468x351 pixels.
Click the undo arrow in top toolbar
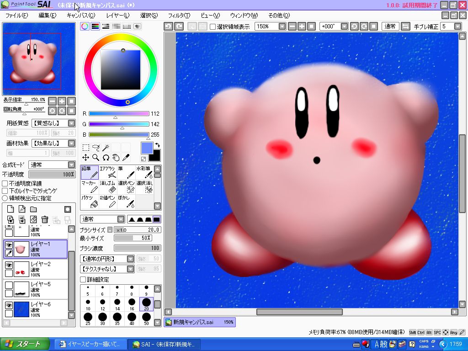169,27
